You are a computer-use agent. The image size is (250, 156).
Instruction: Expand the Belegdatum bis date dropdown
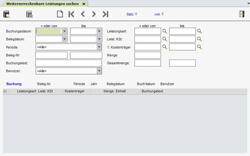[x=99, y=39]
